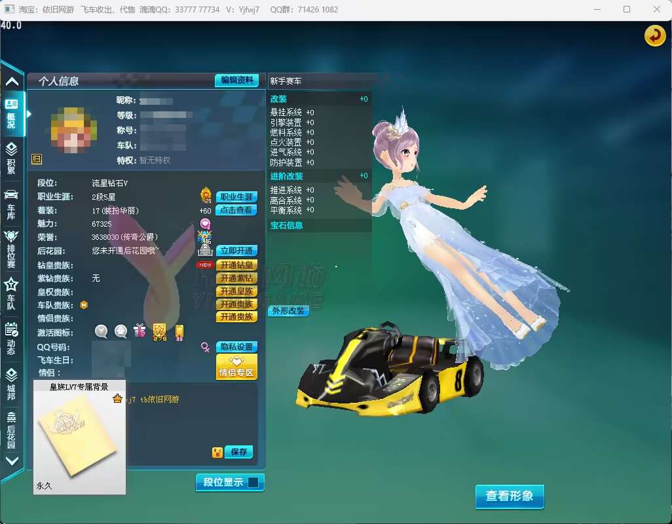This screenshot has height=524, width=672.
Task: Click the 开通钻皇 button
Action: tap(236, 265)
